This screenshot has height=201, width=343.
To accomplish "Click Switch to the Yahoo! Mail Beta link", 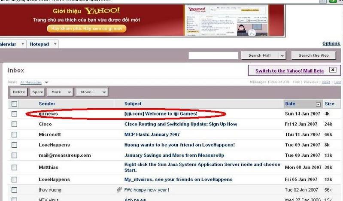I will click(289, 71).
